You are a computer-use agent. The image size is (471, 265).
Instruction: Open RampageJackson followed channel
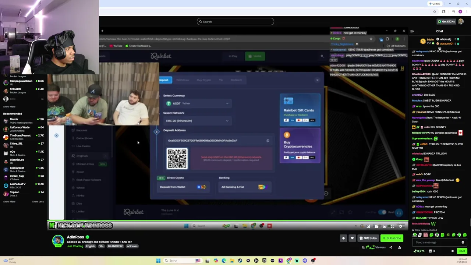coord(23,82)
